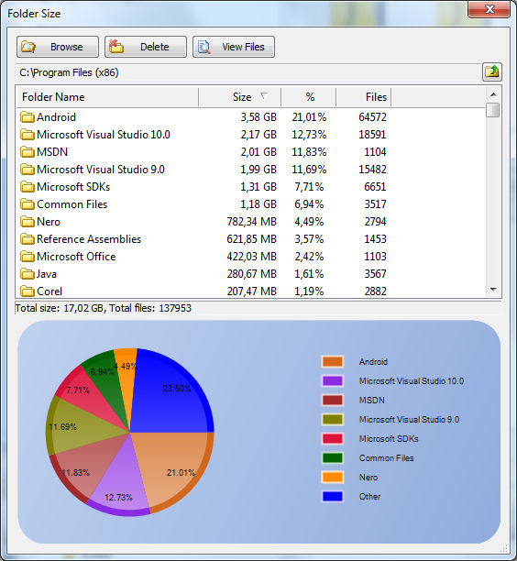Click the Other blue legend swatch
Screen dimensions: 517x561
(333, 497)
